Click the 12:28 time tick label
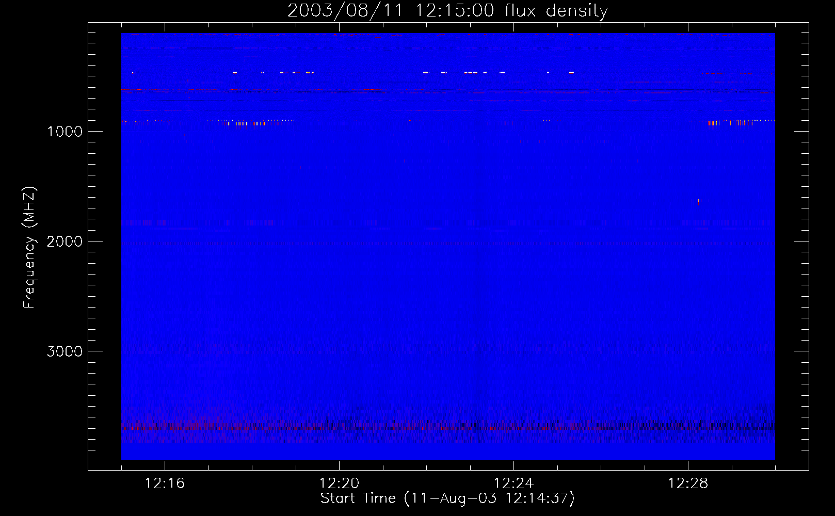Viewport: 835px width, 516px height. click(x=688, y=483)
